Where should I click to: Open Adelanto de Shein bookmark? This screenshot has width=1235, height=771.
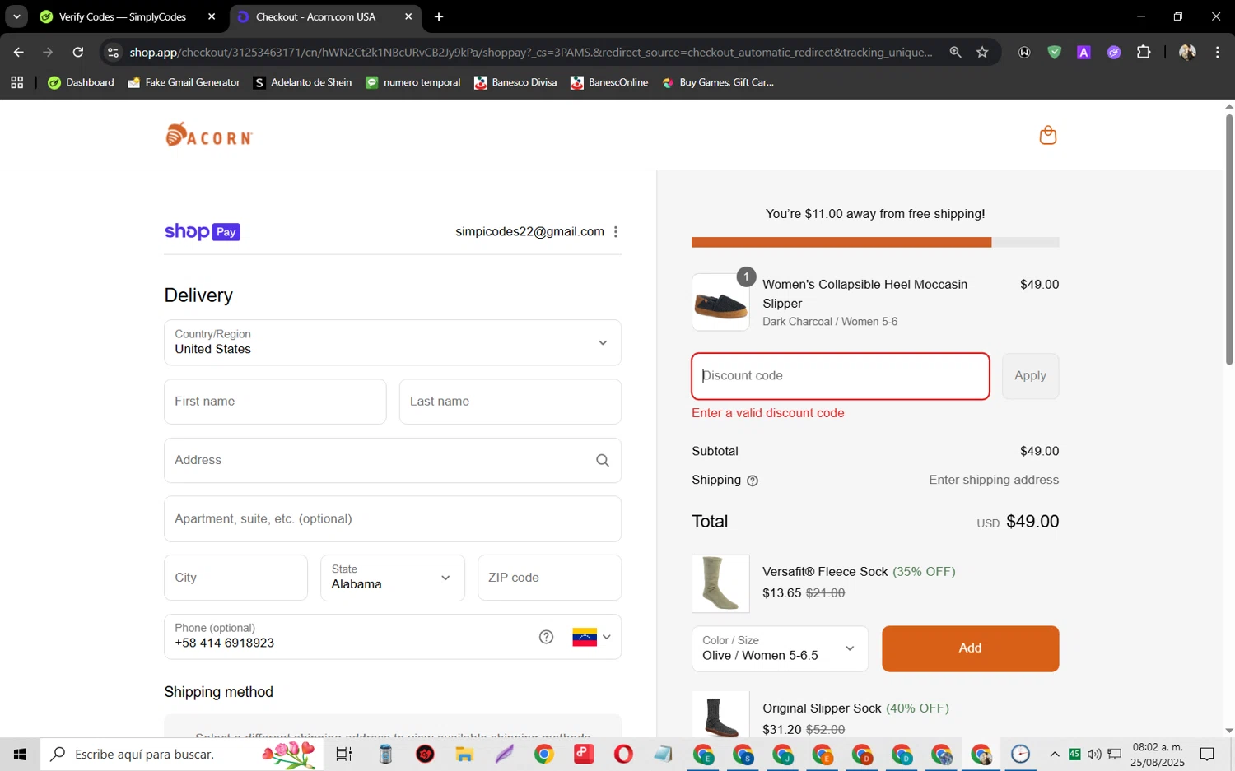click(302, 82)
